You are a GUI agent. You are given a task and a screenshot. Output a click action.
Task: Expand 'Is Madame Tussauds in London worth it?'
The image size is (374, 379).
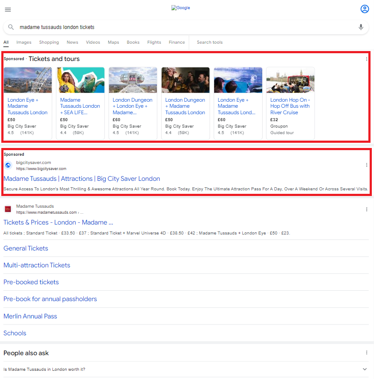pyautogui.click(x=364, y=369)
